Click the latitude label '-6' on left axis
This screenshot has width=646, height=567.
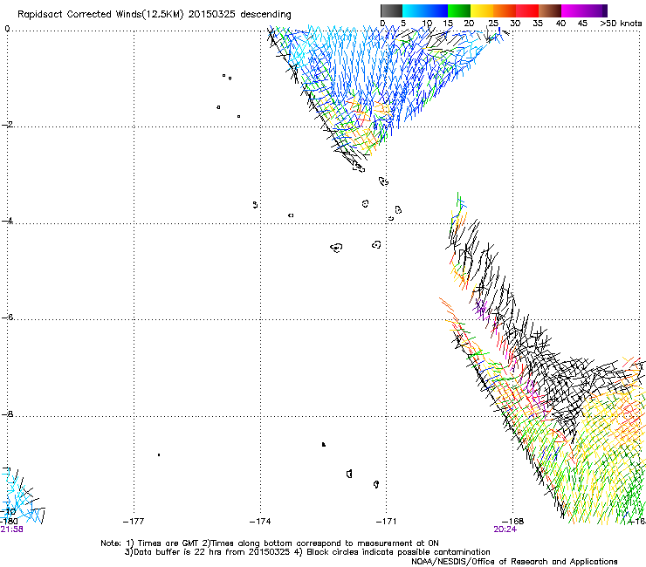pyautogui.click(x=7, y=317)
